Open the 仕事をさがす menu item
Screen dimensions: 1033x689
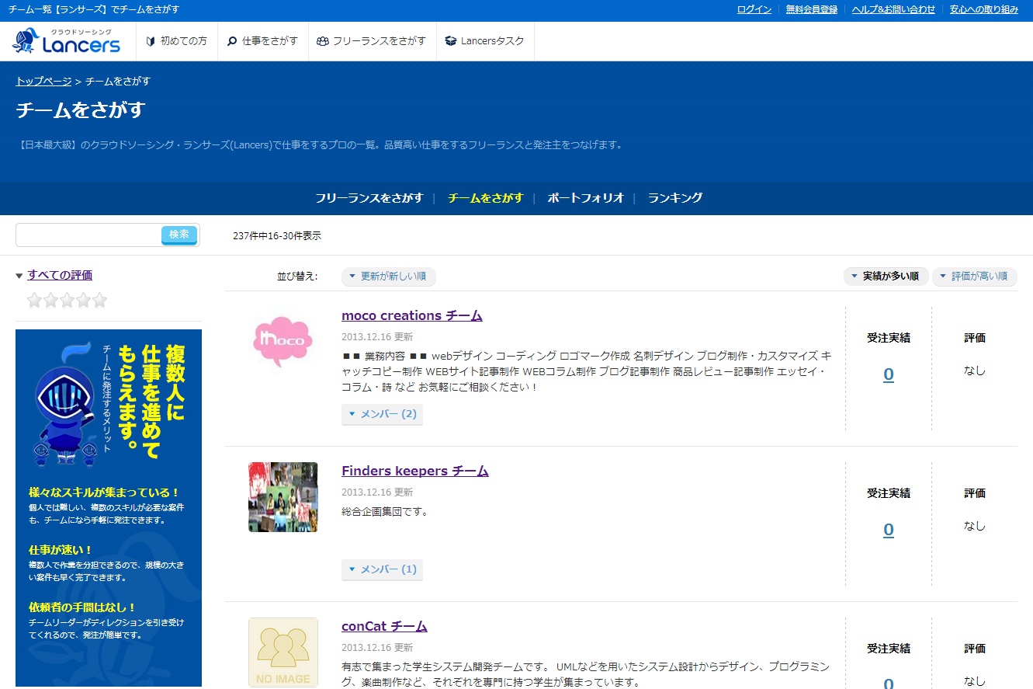click(x=262, y=41)
